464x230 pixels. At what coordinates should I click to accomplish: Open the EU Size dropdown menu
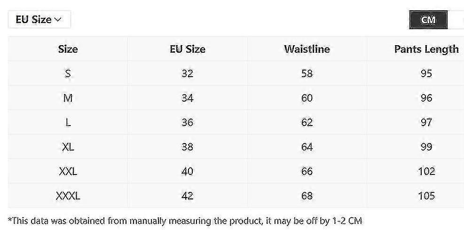click(39, 20)
